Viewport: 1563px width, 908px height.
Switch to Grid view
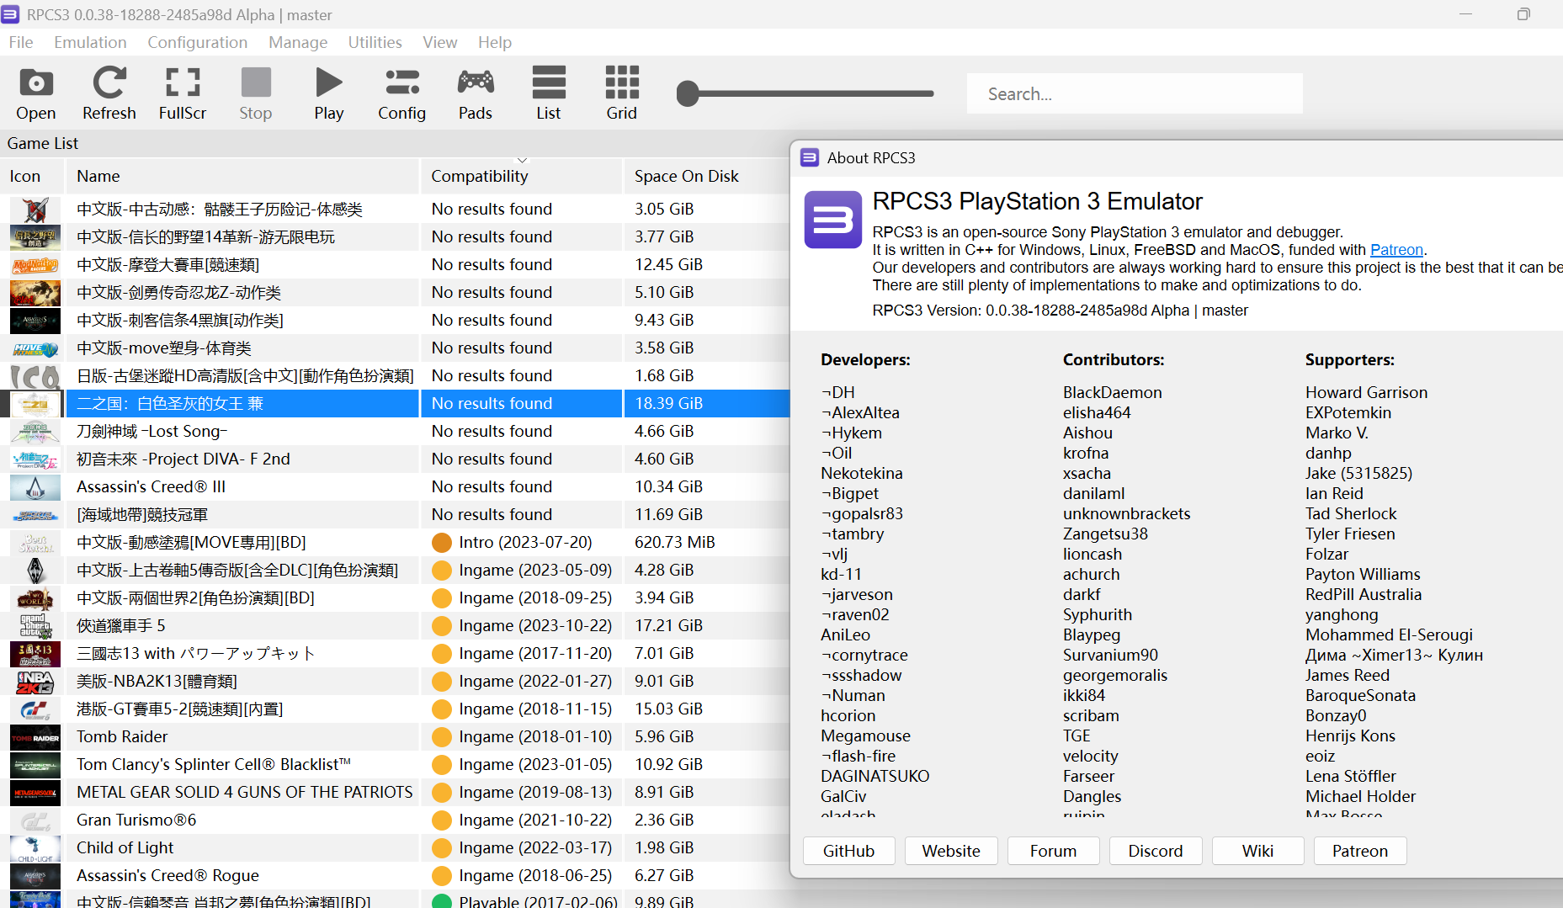pyautogui.click(x=621, y=93)
